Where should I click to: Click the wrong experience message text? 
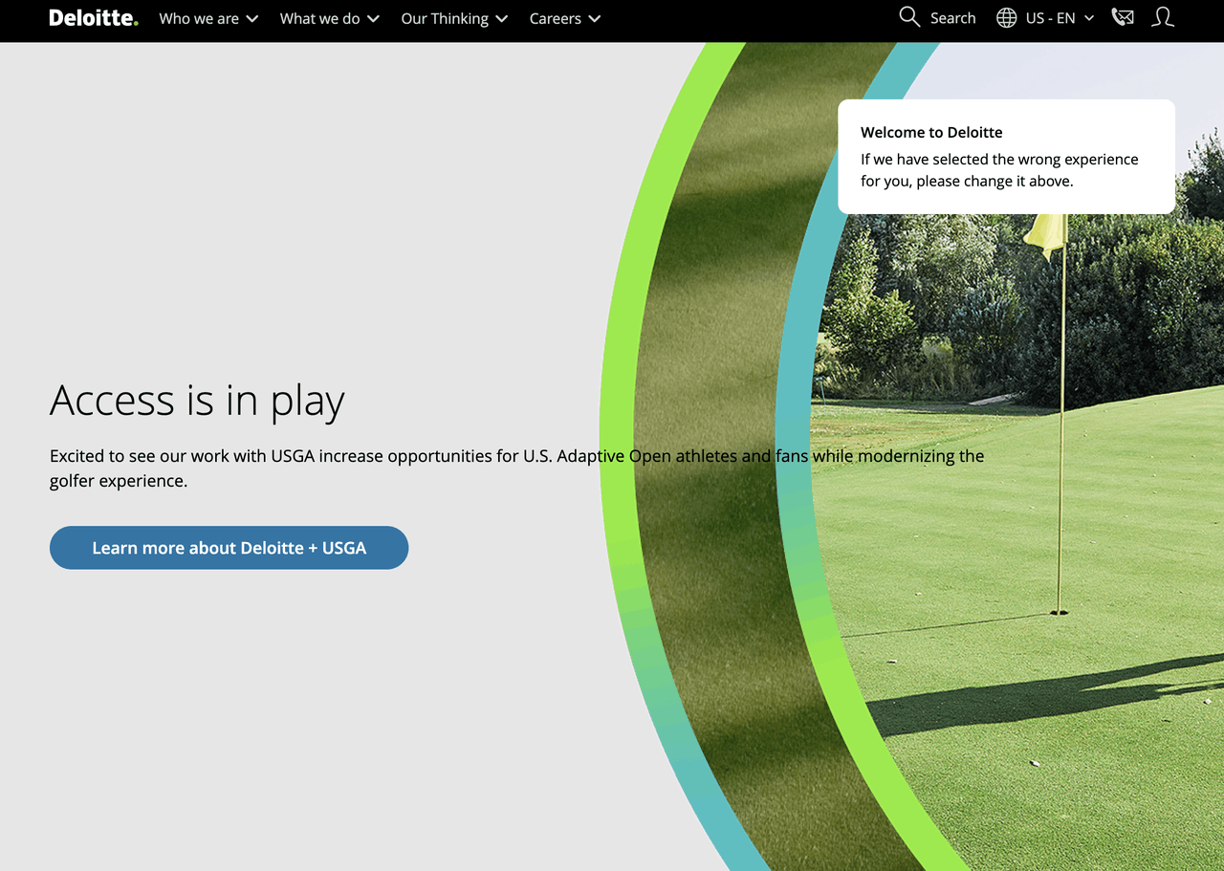pos(999,170)
